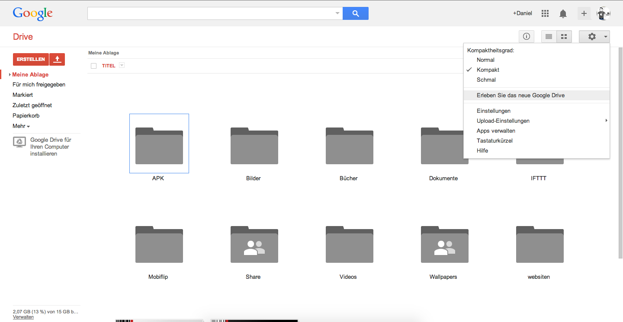This screenshot has width=623, height=322.
Task: Switch to grid view icon
Action: (564, 37)
